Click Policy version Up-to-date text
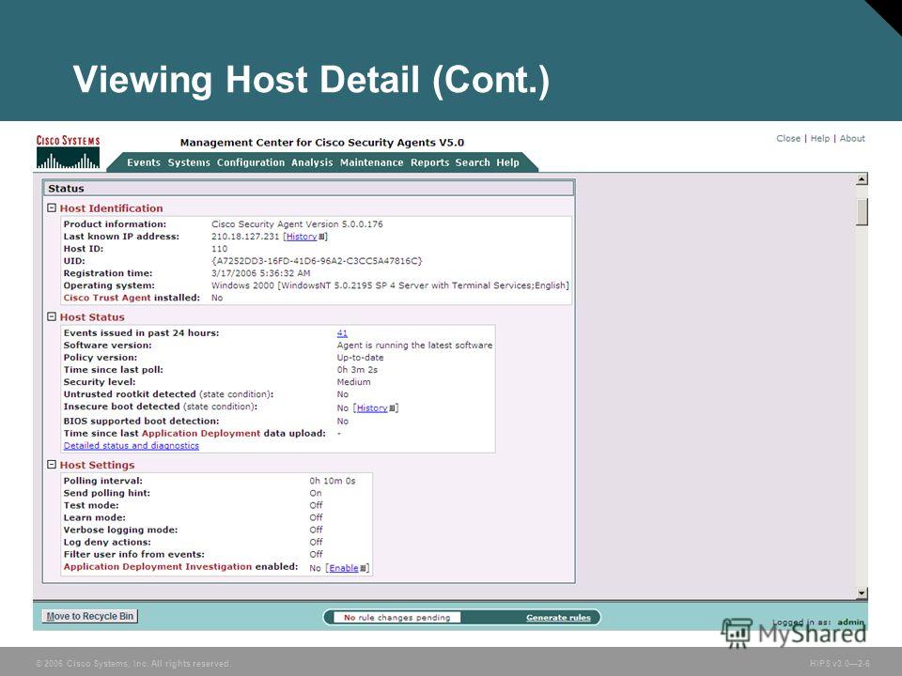This screenshot has width=902, height=676. (360, 358)
